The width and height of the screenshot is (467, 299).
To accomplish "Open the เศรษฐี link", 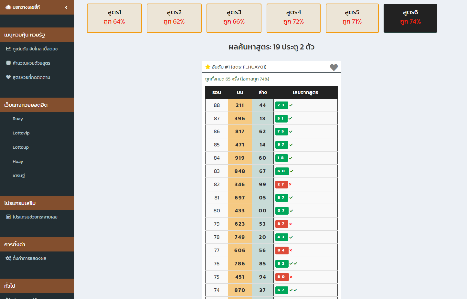I will point(19,176).
